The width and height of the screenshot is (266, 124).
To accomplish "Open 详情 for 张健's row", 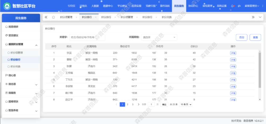I will [x=233, y=67].
